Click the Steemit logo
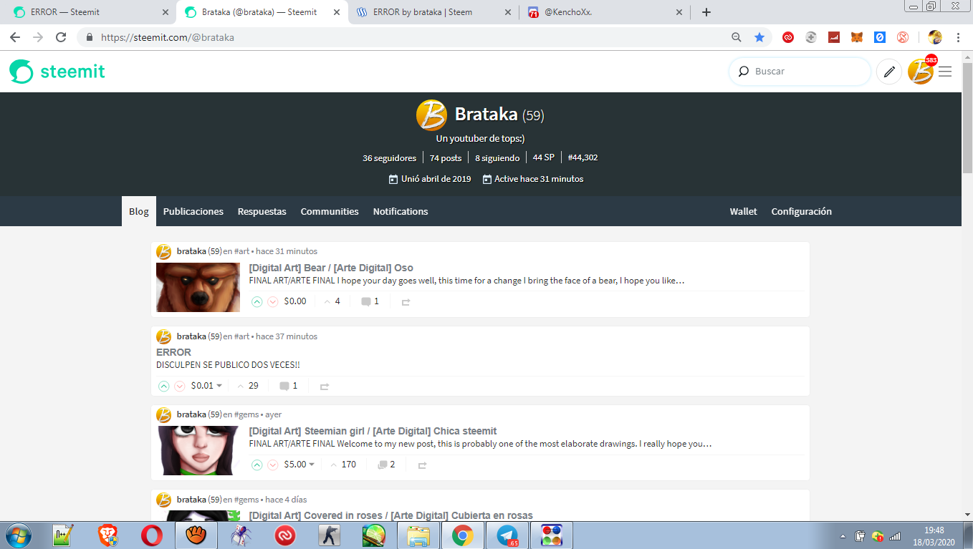973x549 pixels. click(x=57, y=72)
